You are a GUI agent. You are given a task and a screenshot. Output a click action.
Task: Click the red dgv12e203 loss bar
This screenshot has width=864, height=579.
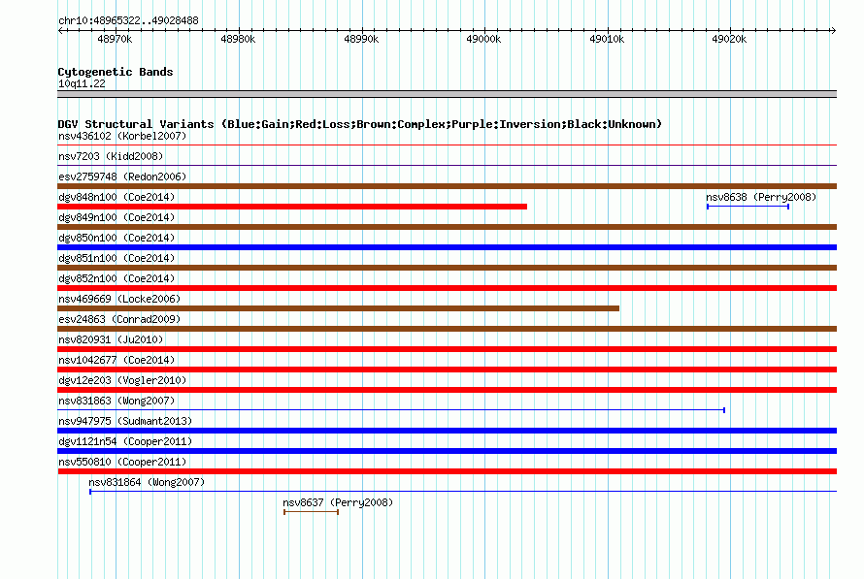click(447, 390)
